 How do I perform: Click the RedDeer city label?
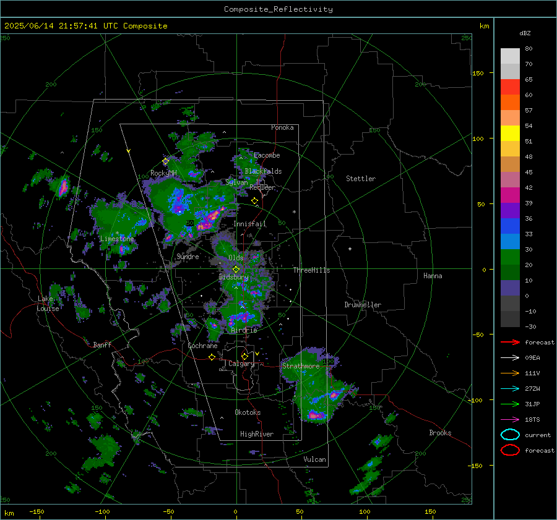click(262, 187)
